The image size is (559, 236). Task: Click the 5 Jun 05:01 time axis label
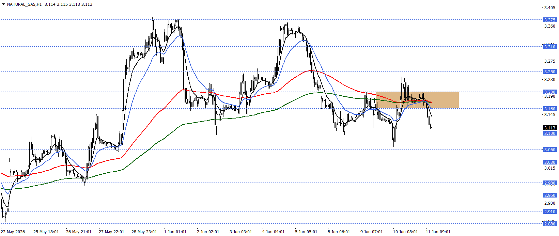coord(306,232)
